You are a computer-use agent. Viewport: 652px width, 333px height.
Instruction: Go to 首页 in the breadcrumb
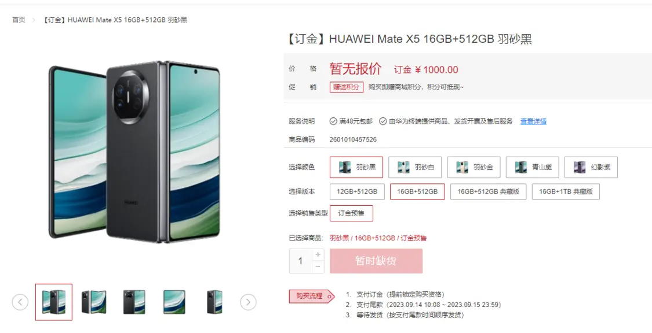coord(19,20)
